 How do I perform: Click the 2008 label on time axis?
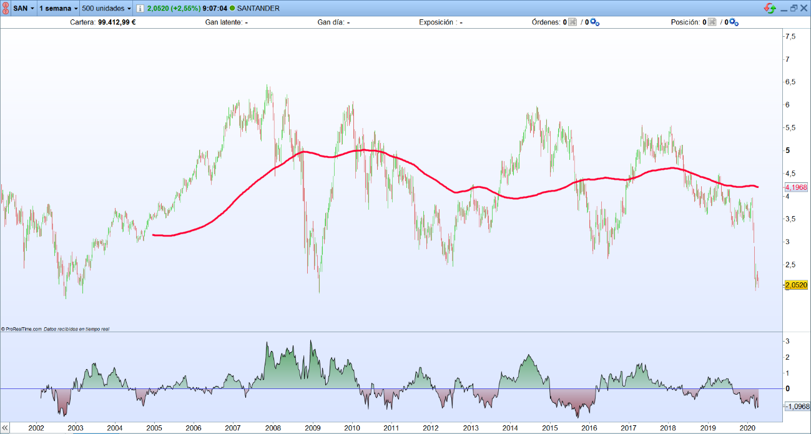273,428
